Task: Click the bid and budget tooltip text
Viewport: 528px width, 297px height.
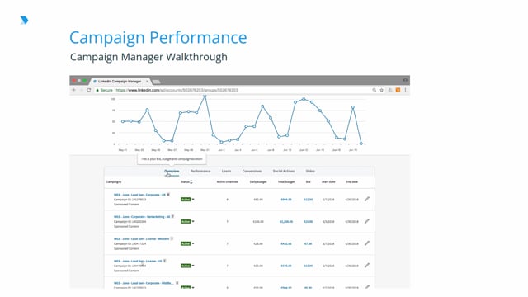Action: tap(172, 159)
